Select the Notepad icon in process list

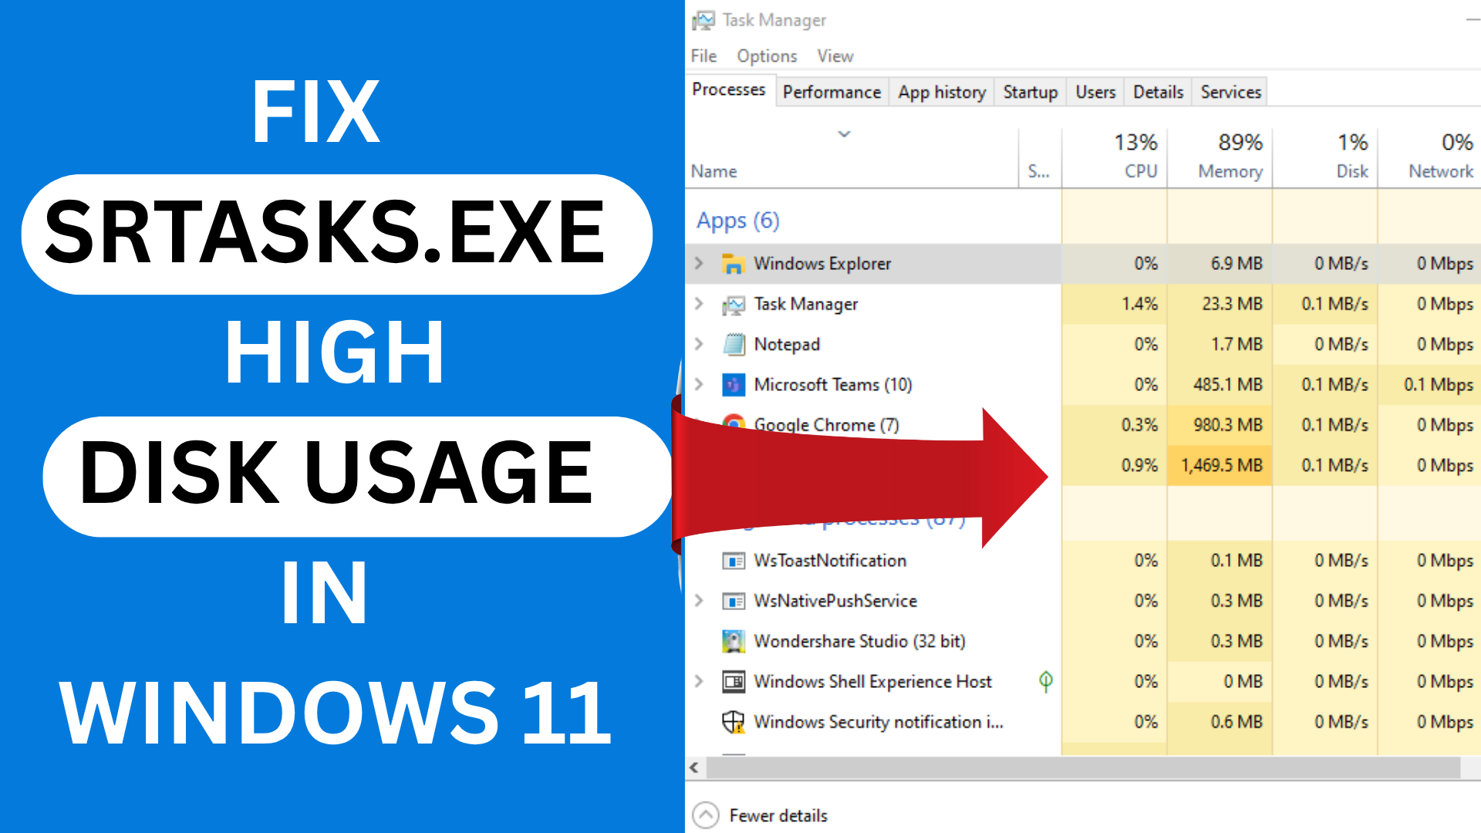coord(732,344)
